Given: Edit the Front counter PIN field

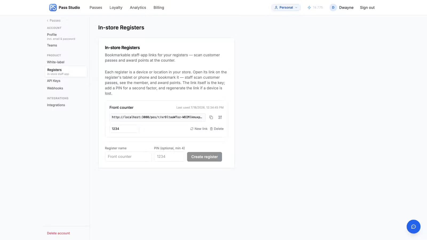Looking at the screenshot, I should pos(124,129).
